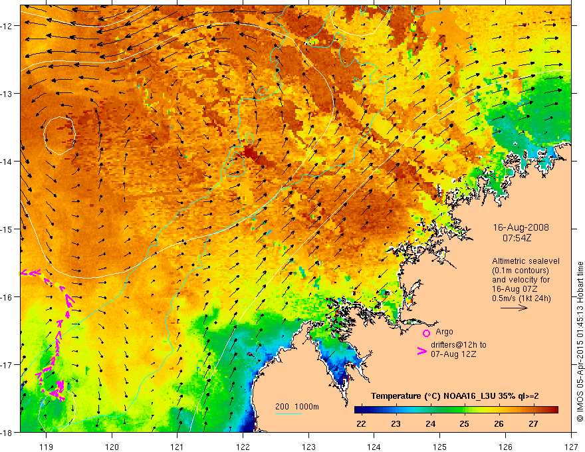
Task: Click the magenta Argo circle legend symbol
Action: [x=426, y=333]
